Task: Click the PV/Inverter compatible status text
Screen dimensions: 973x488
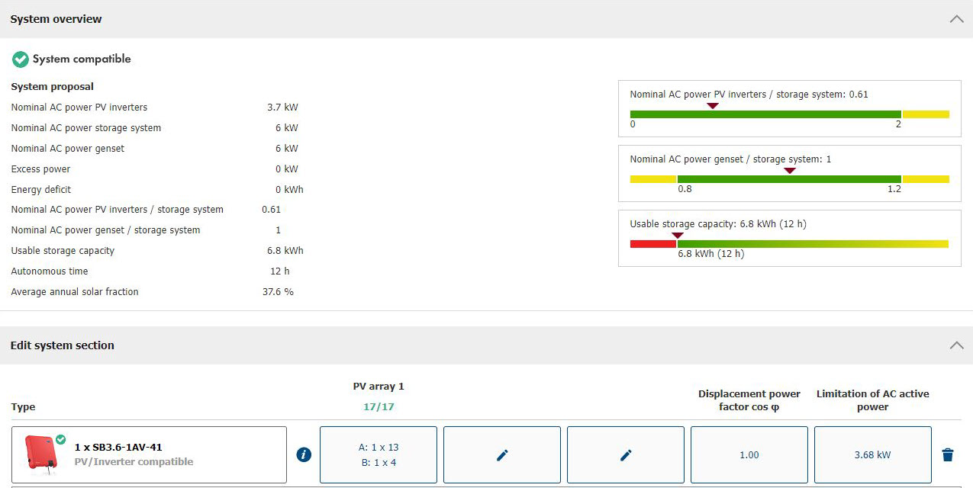Action: (134, 462)
